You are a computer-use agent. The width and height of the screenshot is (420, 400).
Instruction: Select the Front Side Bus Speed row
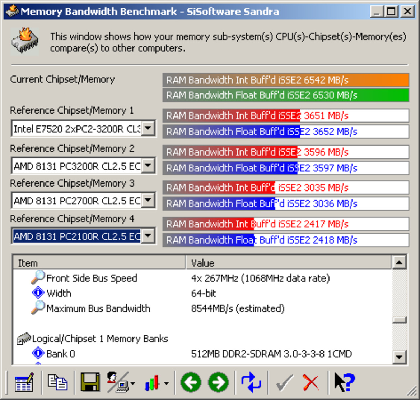click(x=202, y=278)
